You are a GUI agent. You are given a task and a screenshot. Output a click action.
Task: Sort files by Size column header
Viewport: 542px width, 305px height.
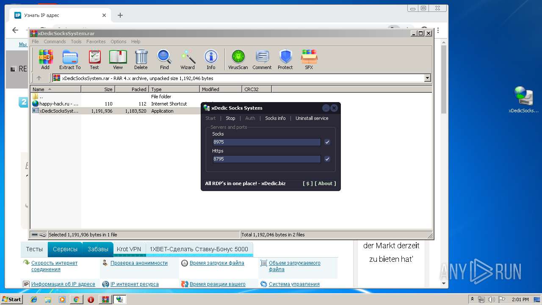click(x=98, y=89)
